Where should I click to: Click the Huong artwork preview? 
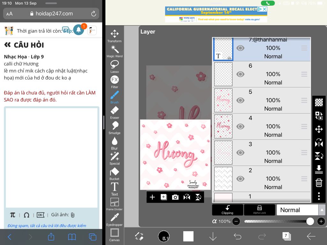coord(175,155)
